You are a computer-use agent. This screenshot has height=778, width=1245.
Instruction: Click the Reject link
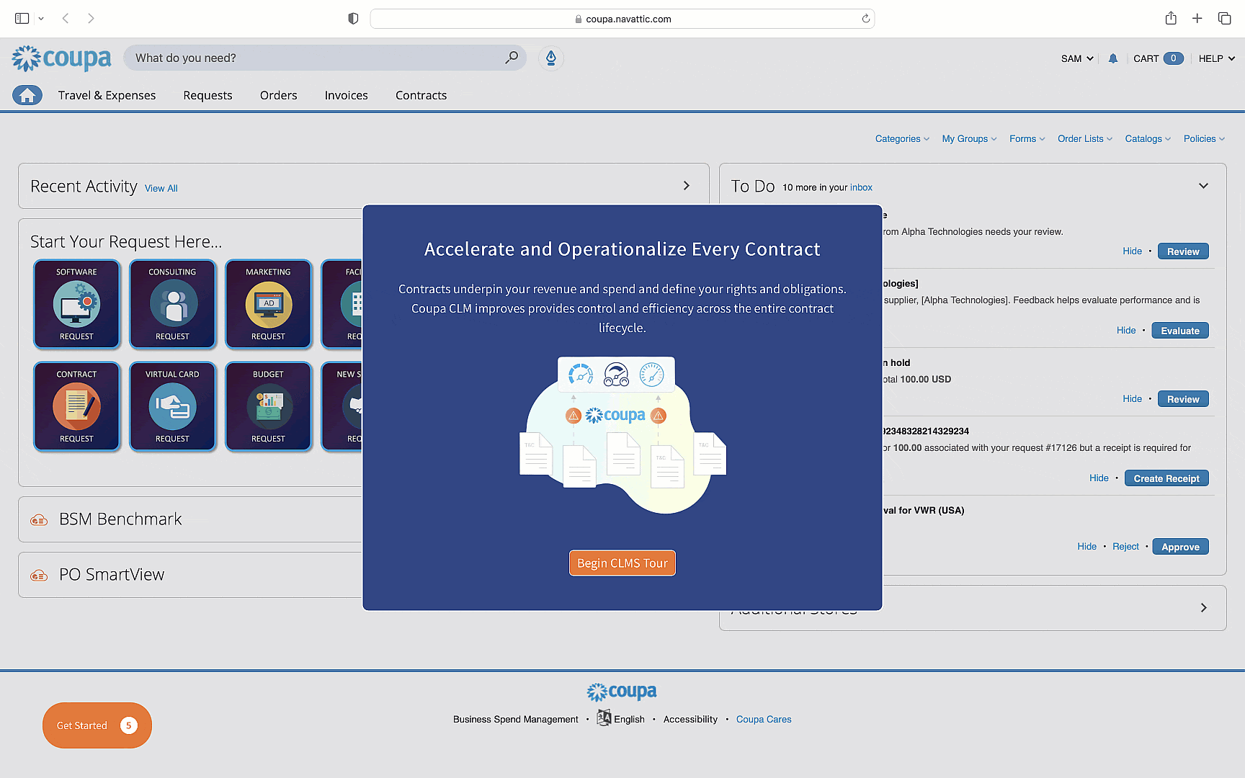click(x=1125, y=547)
